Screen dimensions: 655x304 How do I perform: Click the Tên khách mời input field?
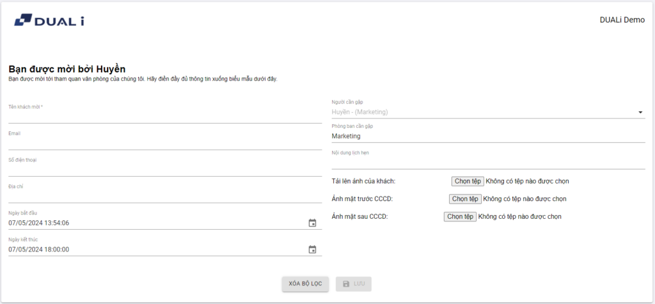(164, 116)
